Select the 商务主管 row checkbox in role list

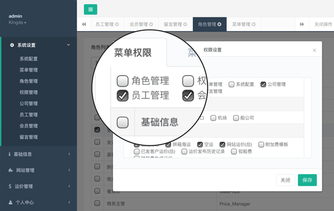pyautogui.click(x=97, y=203)
